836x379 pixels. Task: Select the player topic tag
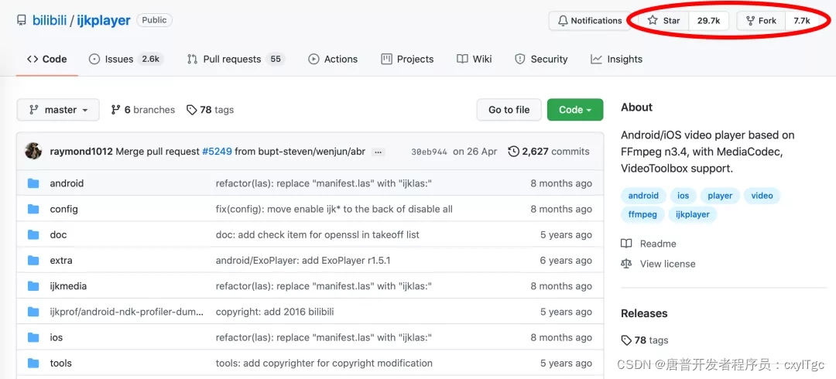tap(720, 196)
